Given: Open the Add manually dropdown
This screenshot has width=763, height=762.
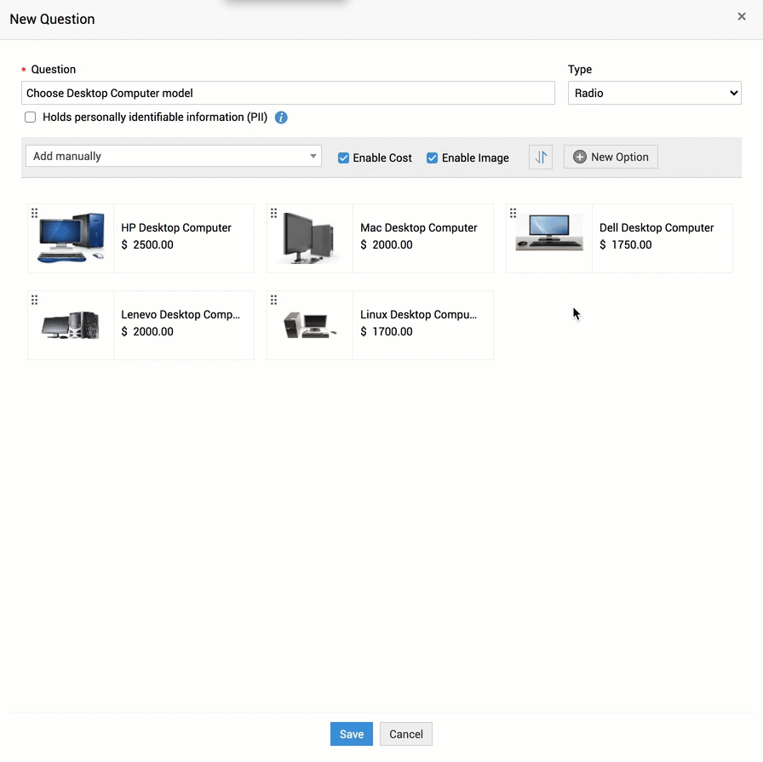Looking at the screenshot, I should 174,156.
